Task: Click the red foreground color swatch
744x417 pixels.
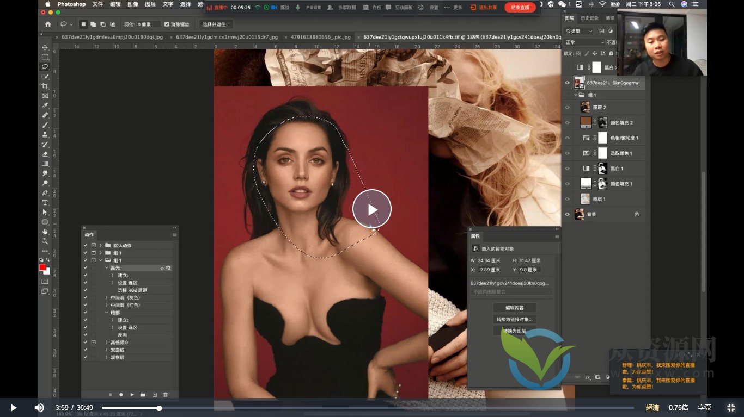Action: (x=42, y=267)
